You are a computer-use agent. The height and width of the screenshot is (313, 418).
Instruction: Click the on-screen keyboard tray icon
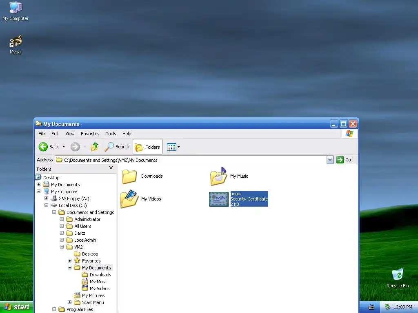[x=371, y=307]
